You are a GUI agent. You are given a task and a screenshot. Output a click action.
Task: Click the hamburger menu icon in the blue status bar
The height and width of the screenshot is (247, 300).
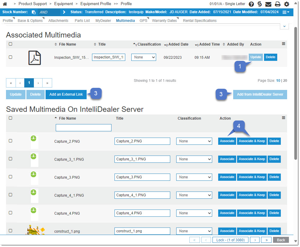286,12
